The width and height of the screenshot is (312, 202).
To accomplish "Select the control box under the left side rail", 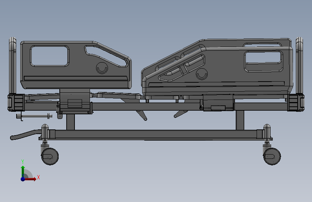I will coord(75,101).
